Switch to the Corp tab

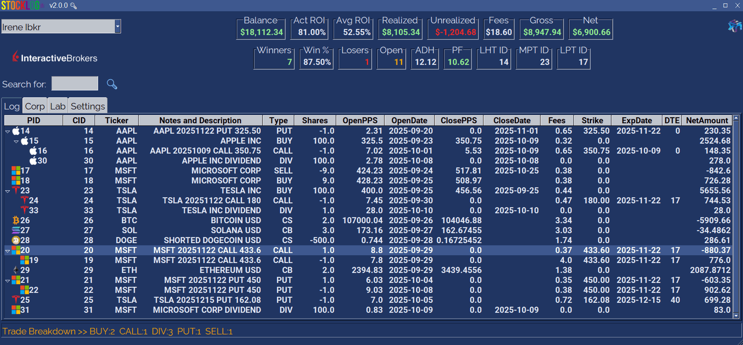[35, 106]
